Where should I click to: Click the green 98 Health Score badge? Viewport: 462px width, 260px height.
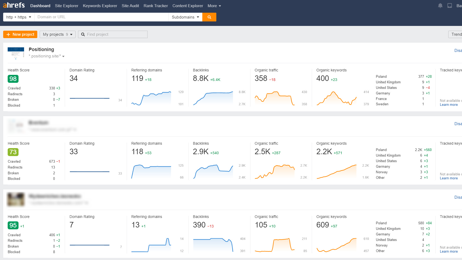coord(13,79)
